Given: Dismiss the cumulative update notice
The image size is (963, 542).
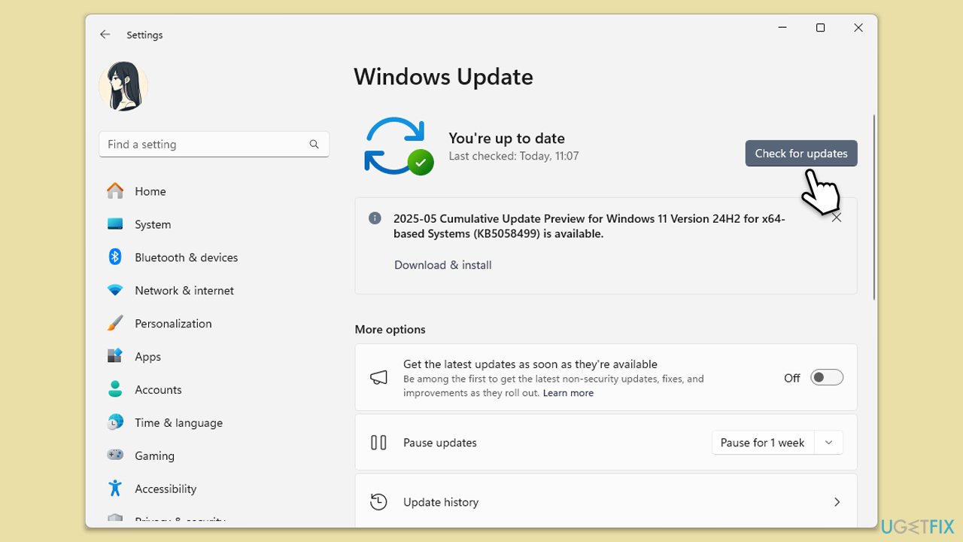Looking at the screenshot, I should (837, 218).
